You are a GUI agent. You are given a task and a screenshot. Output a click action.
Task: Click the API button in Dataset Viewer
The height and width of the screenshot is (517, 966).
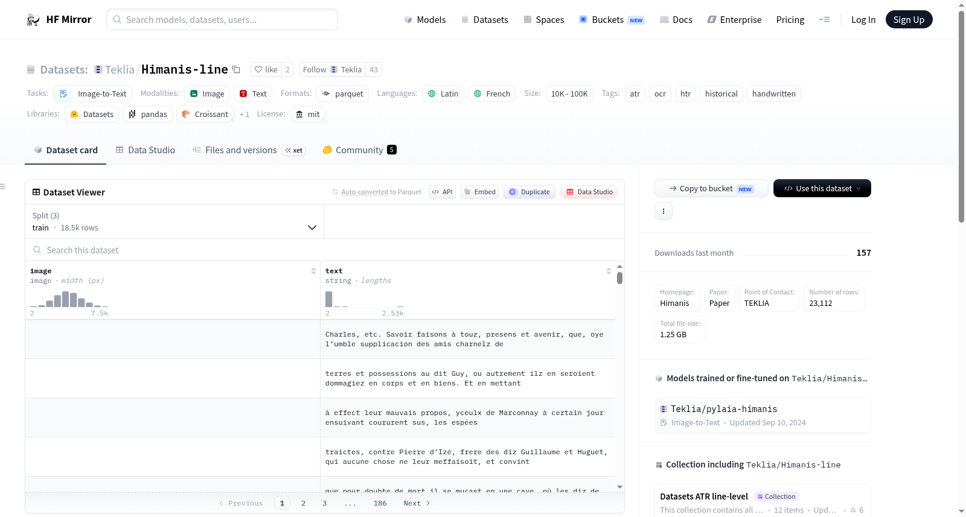(442, 192)
